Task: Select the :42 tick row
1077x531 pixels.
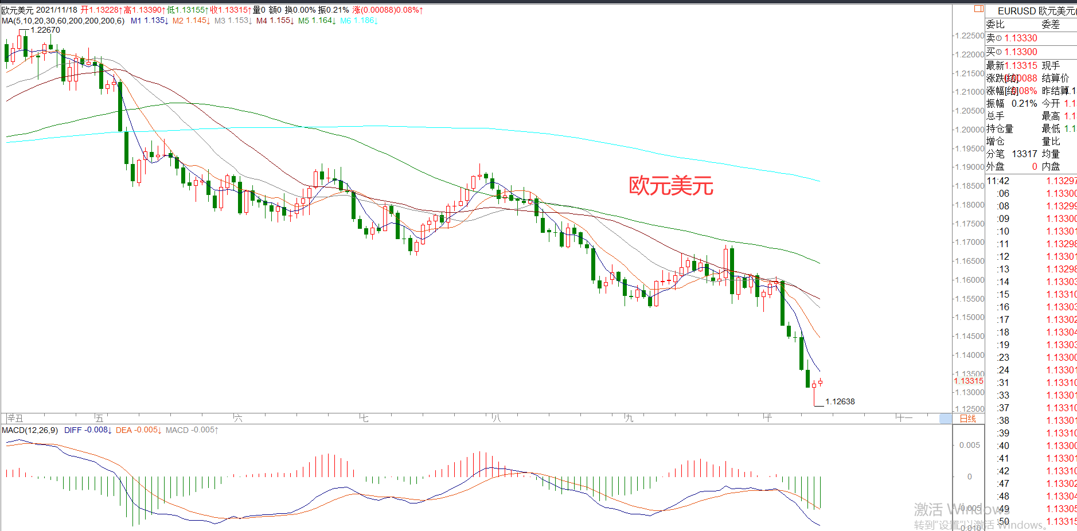Action: click(1031, 471)
